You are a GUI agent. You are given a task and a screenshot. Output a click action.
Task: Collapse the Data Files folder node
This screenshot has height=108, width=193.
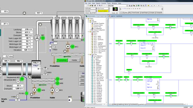point(88,55)
